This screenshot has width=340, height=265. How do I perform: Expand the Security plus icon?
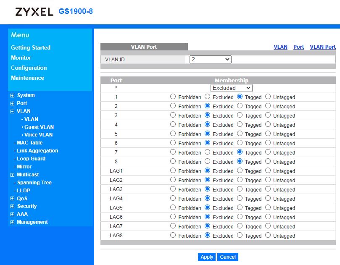13,207
